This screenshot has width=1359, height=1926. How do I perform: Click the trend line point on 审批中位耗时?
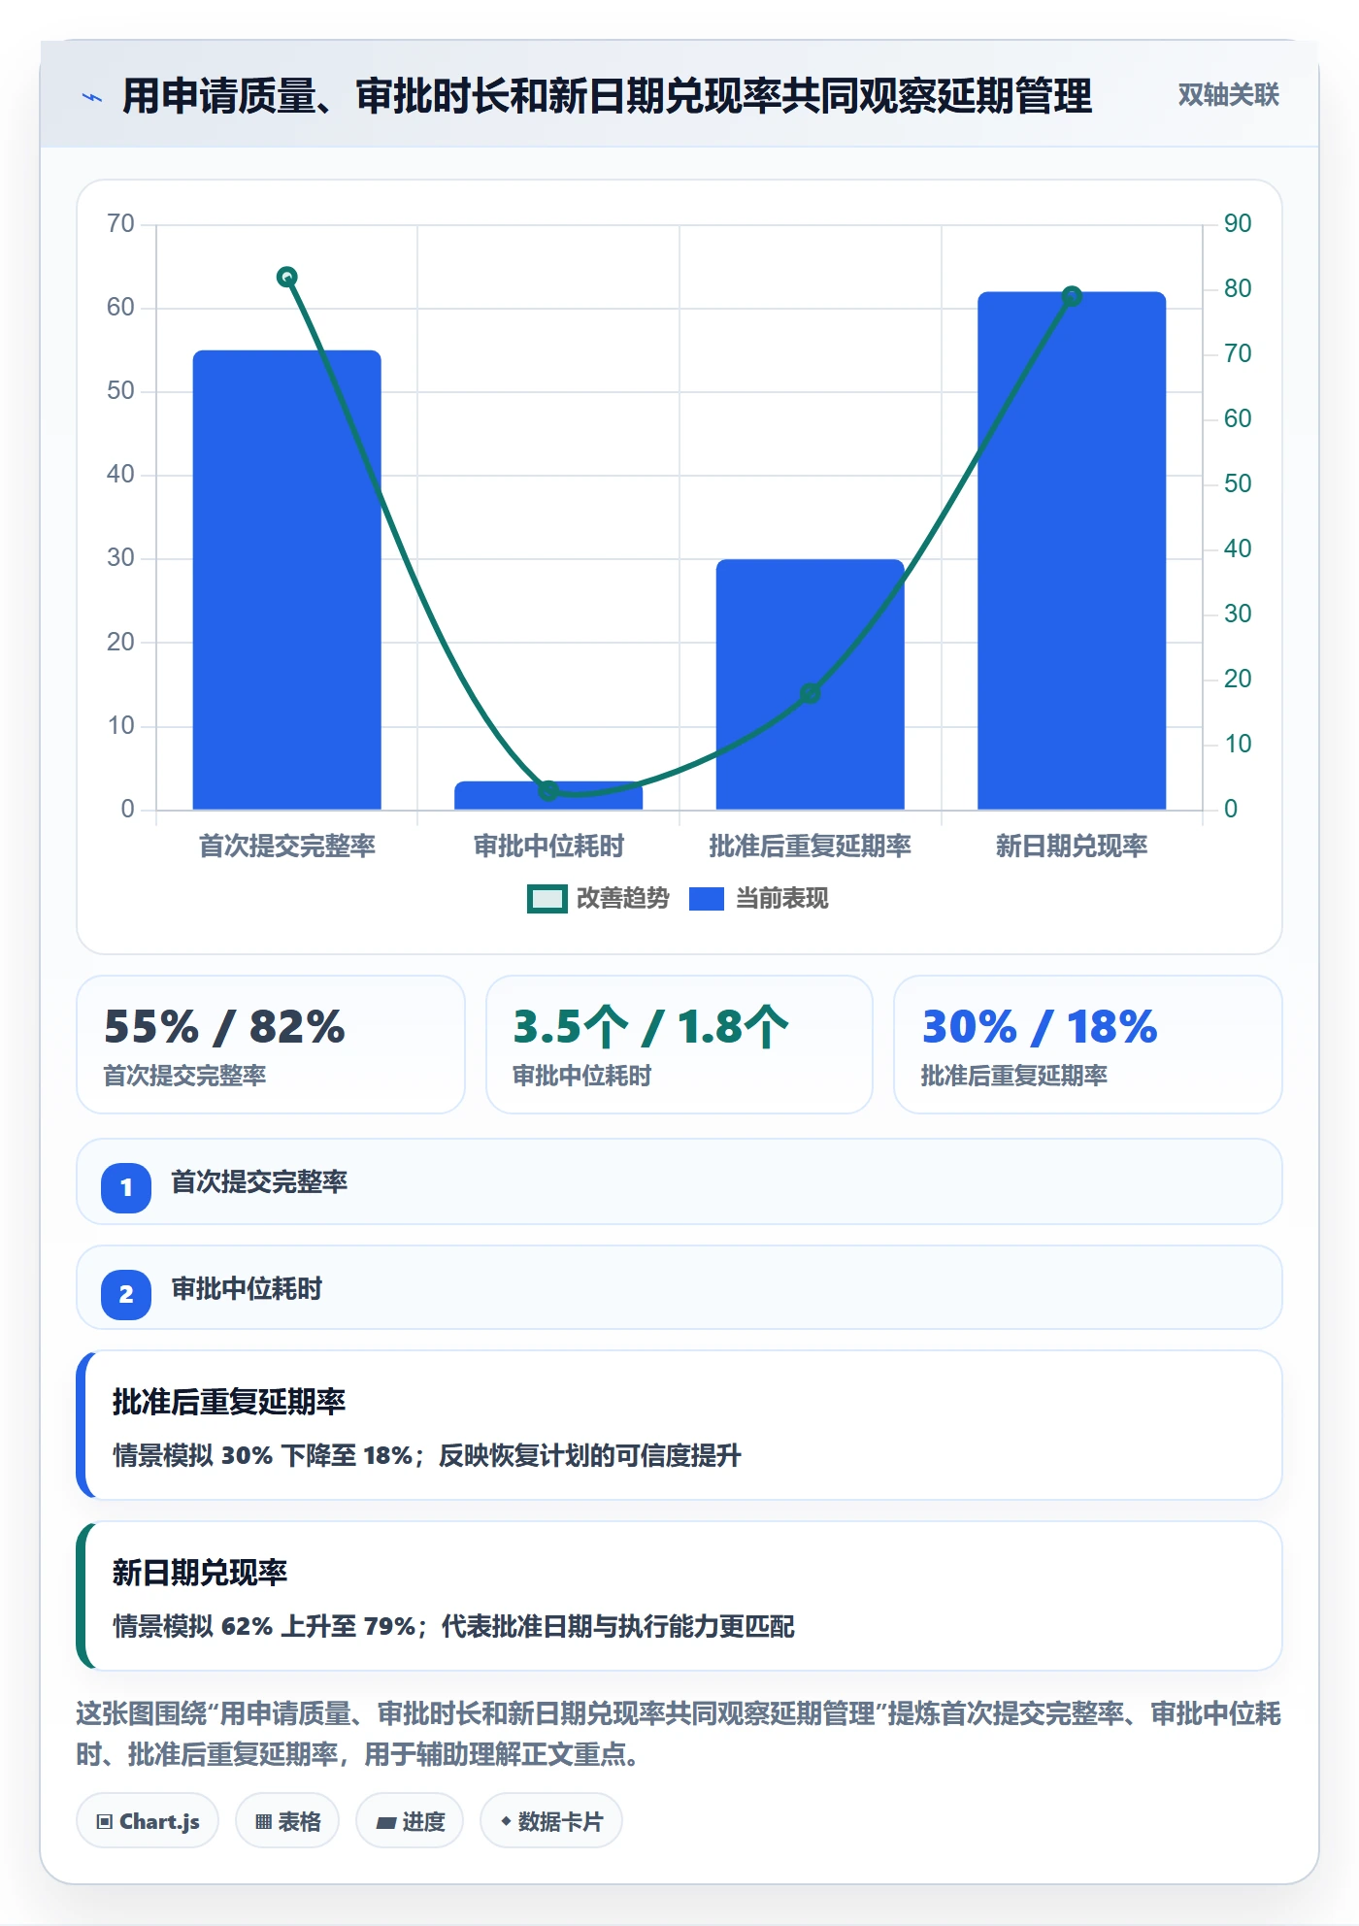pos(548,791)
